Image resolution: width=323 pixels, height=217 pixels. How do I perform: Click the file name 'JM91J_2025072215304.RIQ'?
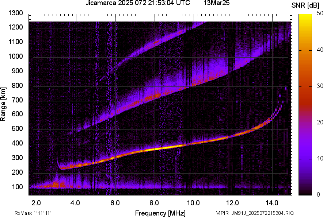point(262,213)
